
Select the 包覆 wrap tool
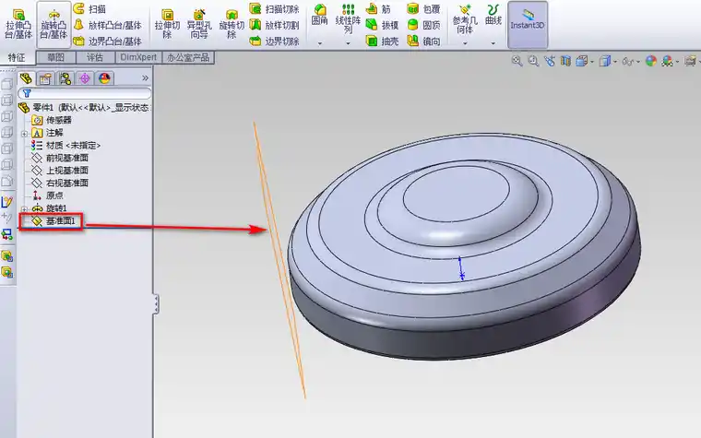(423, 8)
